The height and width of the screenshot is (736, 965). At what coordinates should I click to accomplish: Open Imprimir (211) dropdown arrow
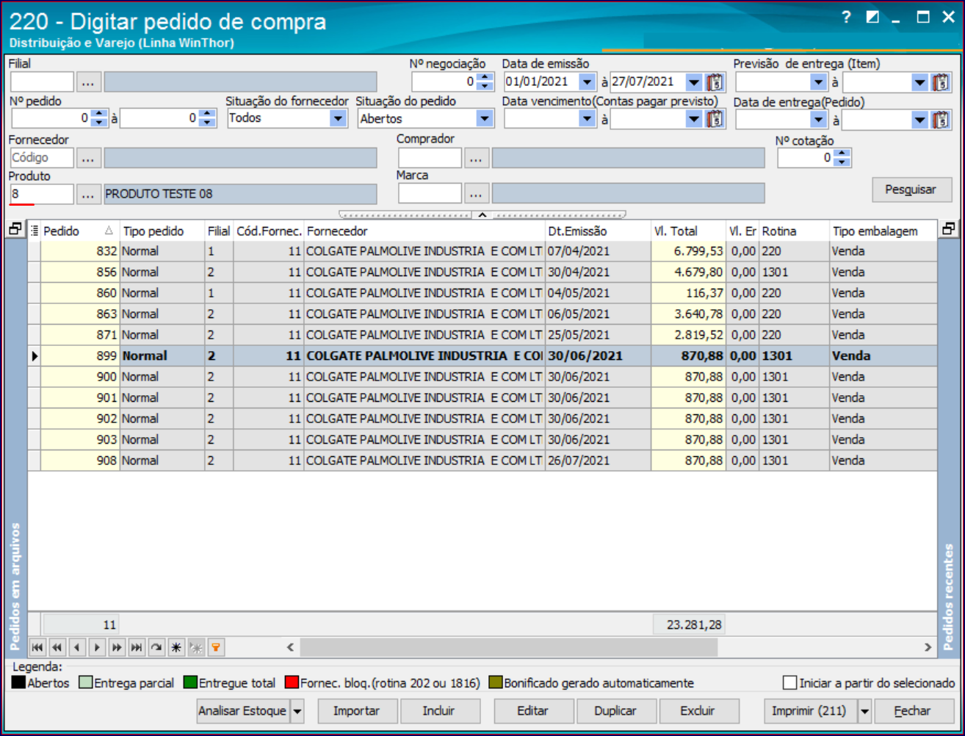(864, 711)
